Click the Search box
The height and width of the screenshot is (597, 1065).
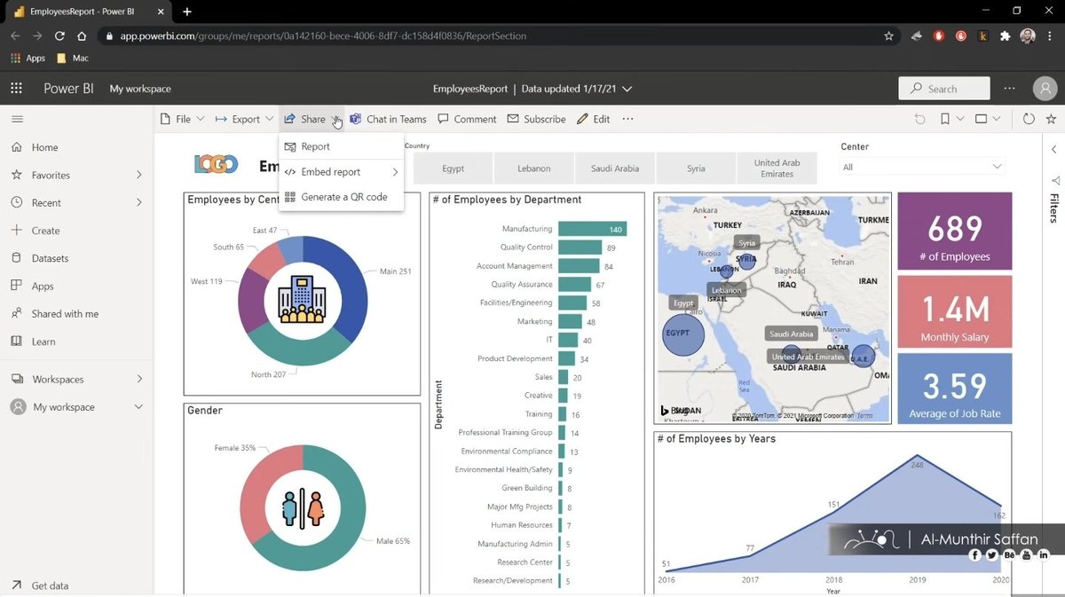point(944,89)
